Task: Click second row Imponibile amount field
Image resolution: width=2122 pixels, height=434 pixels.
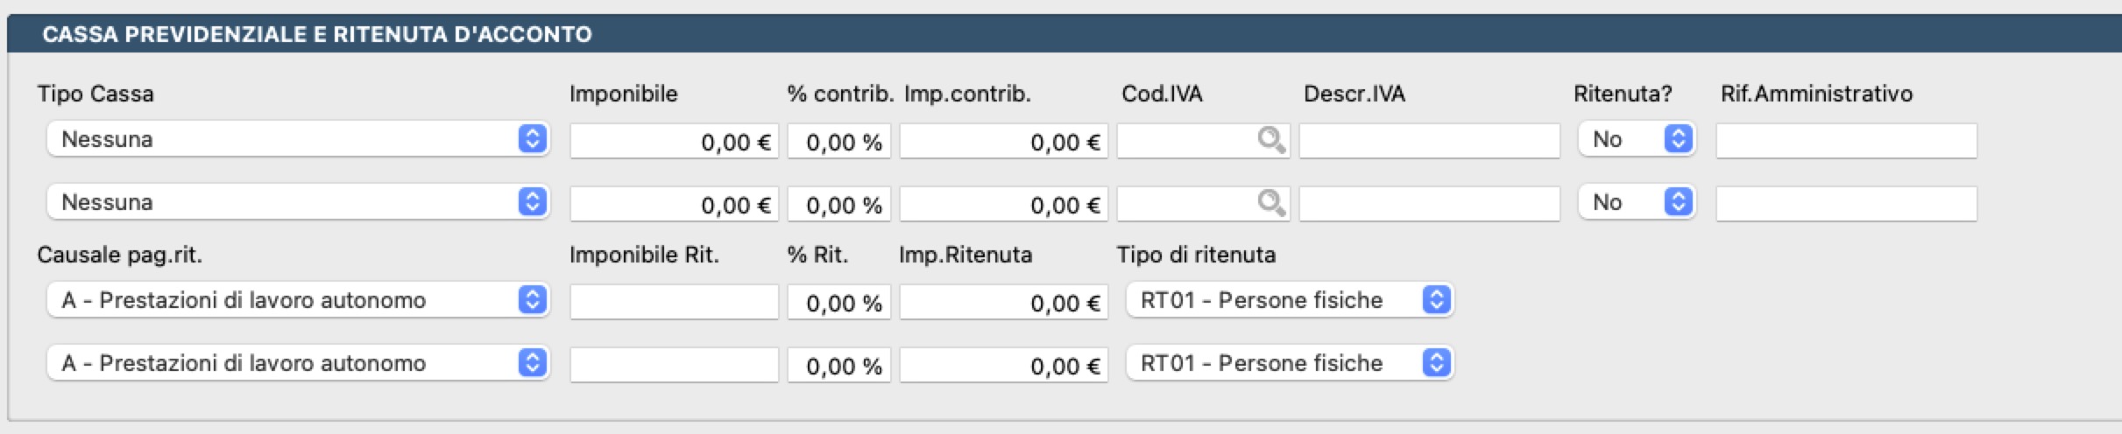Action: [673, 205]
